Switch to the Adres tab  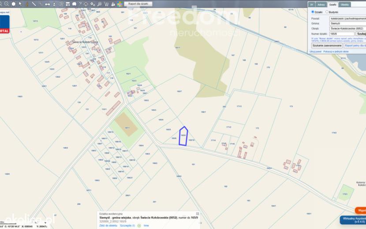tap(321, 5)
